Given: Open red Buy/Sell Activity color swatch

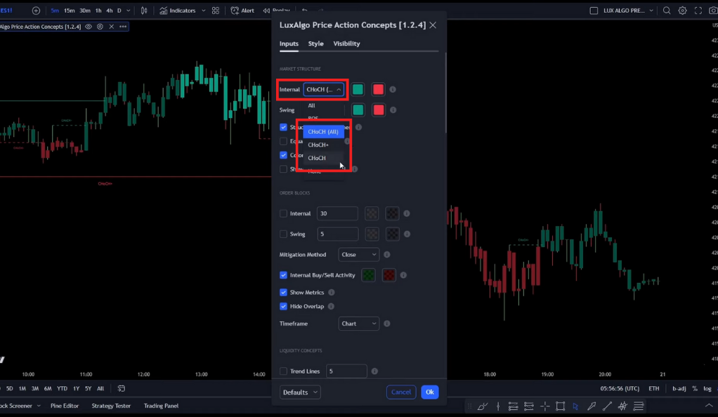Looking at the screenshot, I should (x=389, y=275).
